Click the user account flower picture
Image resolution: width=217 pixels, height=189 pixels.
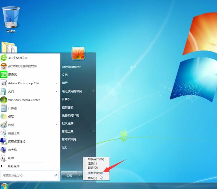coord(78,53)
